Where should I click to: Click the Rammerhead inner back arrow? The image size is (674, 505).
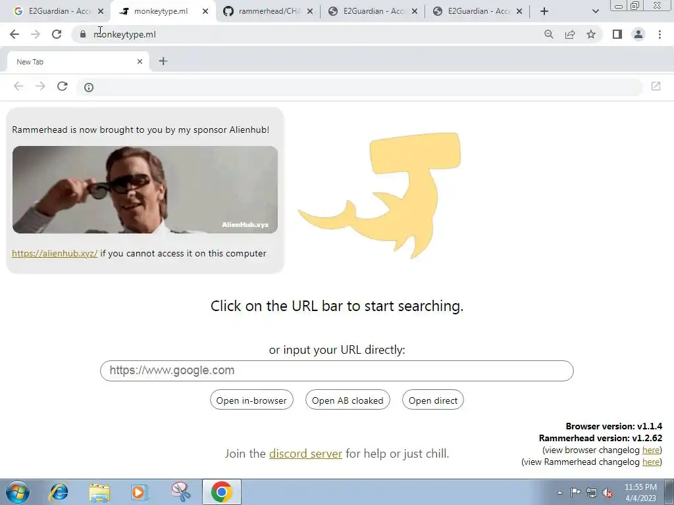[18, 86]
